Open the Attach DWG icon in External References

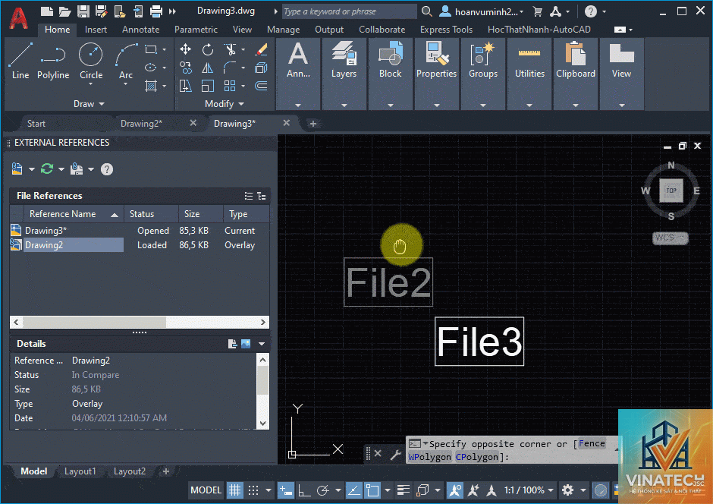pos(17,169)
